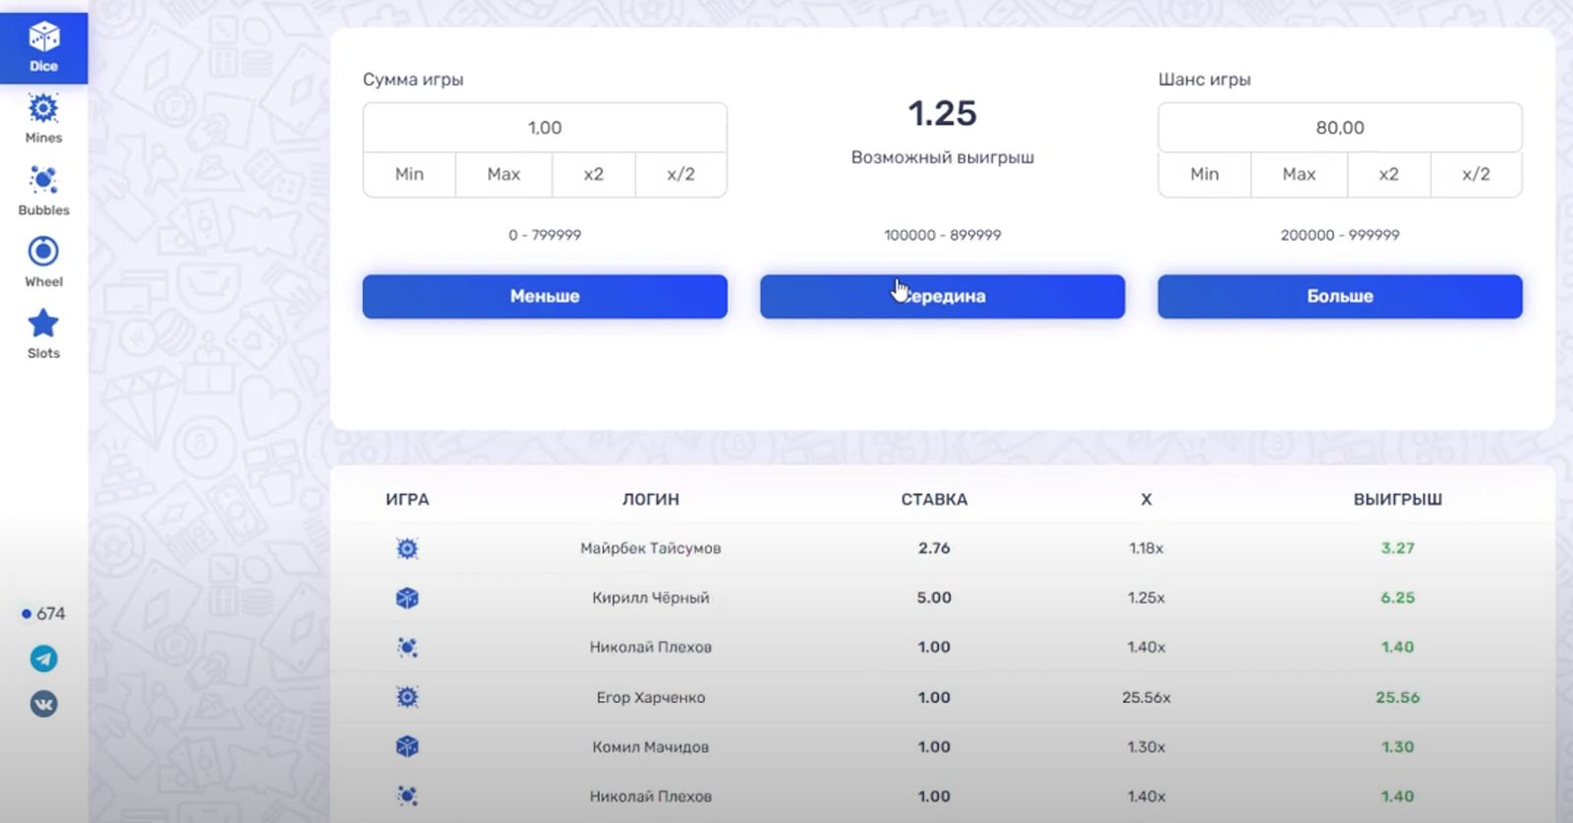This screenshot has height=823, width=1573.
Task: Open the Telegram link icon
Action: pos(43,658)
